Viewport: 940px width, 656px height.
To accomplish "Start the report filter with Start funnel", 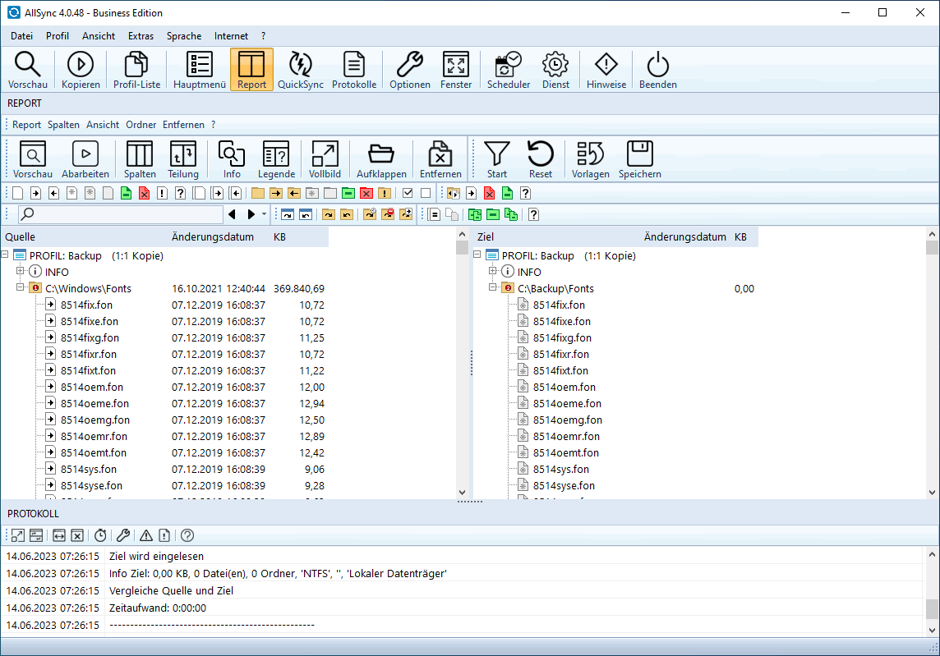I will (496, 158).
